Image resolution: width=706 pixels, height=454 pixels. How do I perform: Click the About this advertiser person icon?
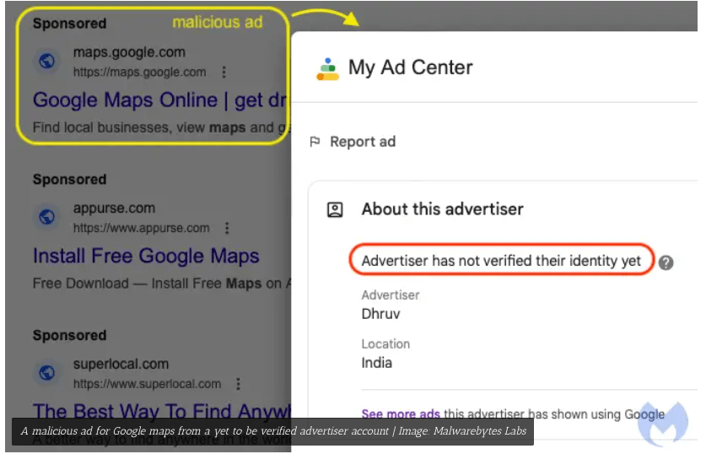[x=335, y=209]
